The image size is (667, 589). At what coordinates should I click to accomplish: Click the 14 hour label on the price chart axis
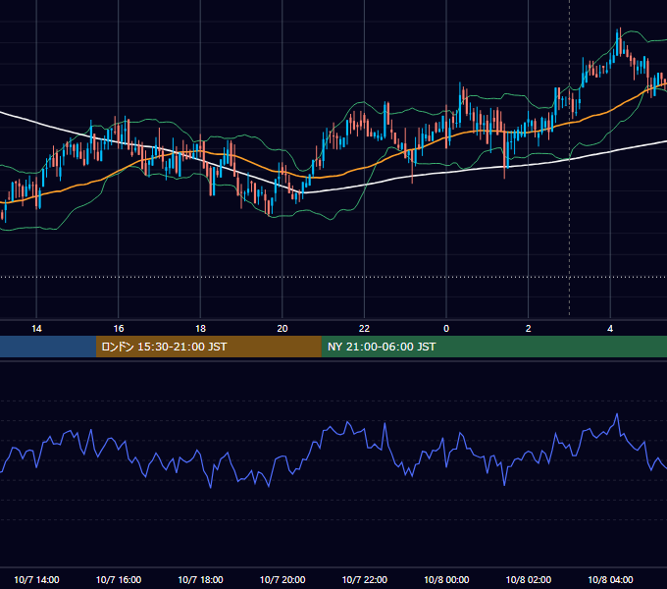[x=36, y=329]
